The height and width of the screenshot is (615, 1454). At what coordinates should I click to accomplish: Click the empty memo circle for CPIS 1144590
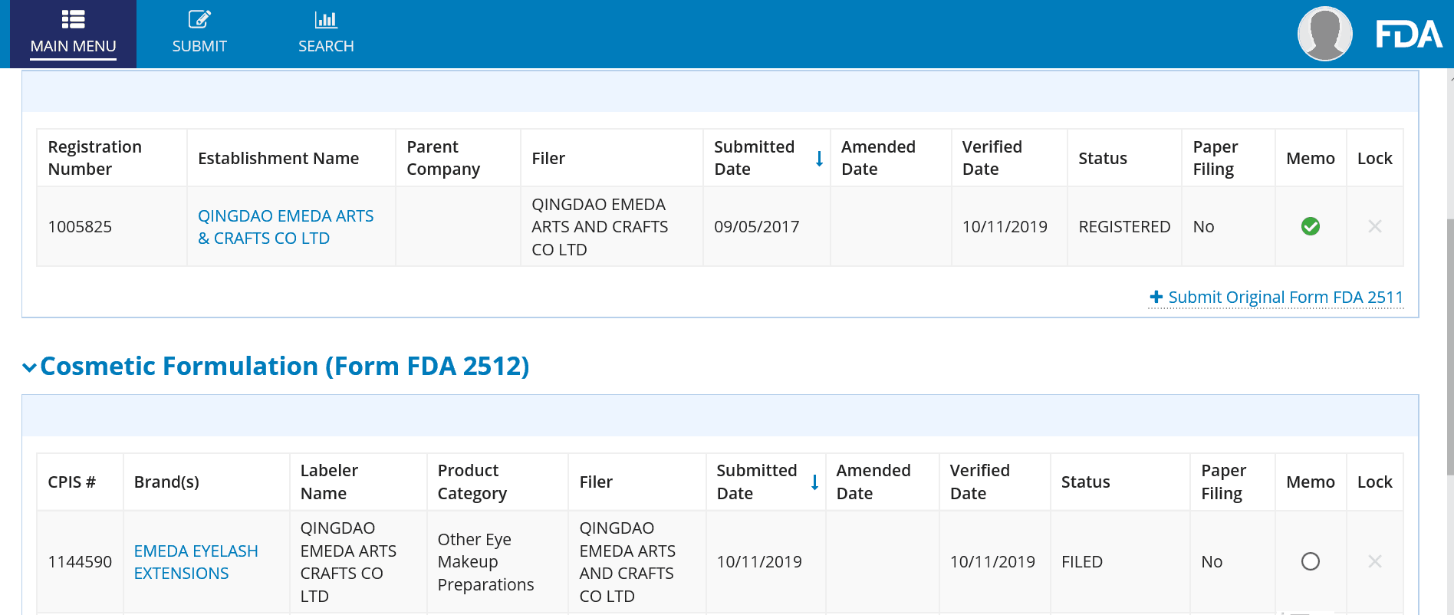[1311, 561]
